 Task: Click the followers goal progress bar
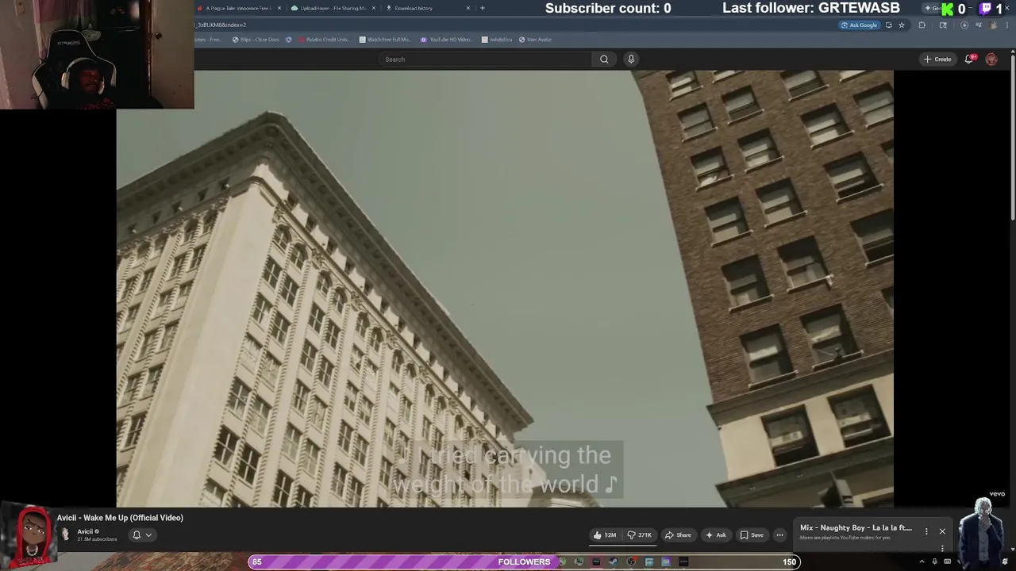click(x=524, y=561)
